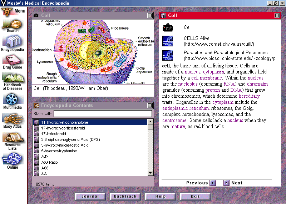The image size is (286, 204).
Task: Select the A/D entry
Action: [90, 157]
